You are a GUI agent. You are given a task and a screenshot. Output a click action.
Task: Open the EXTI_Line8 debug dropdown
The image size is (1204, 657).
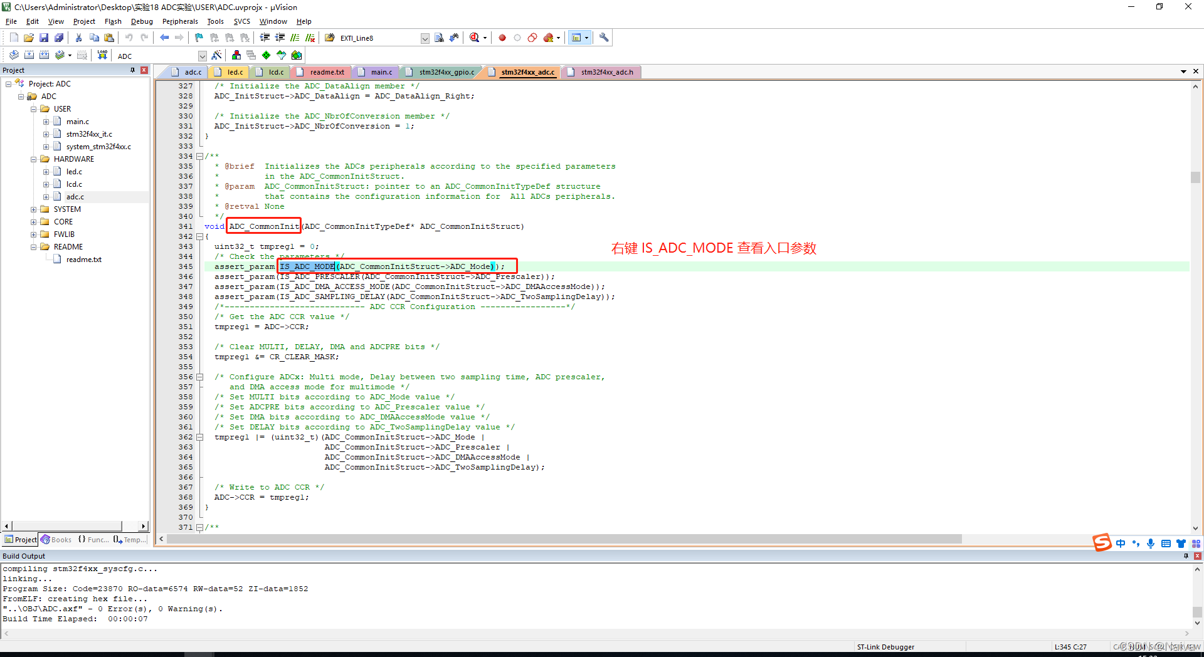point(425,38)
